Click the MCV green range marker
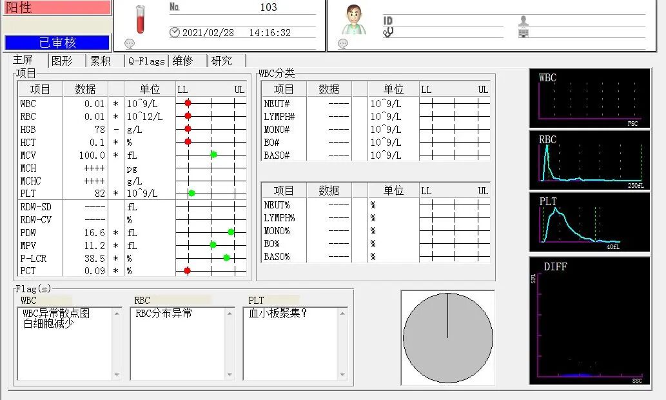Screen dimensions: 666x400 [213, 155]
